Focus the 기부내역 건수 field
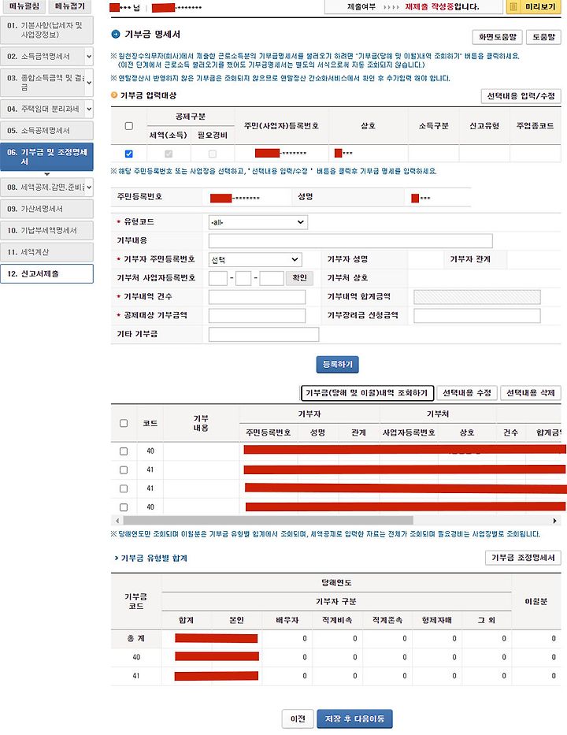This screenshot has height=735, width=567. pos(257,297)
